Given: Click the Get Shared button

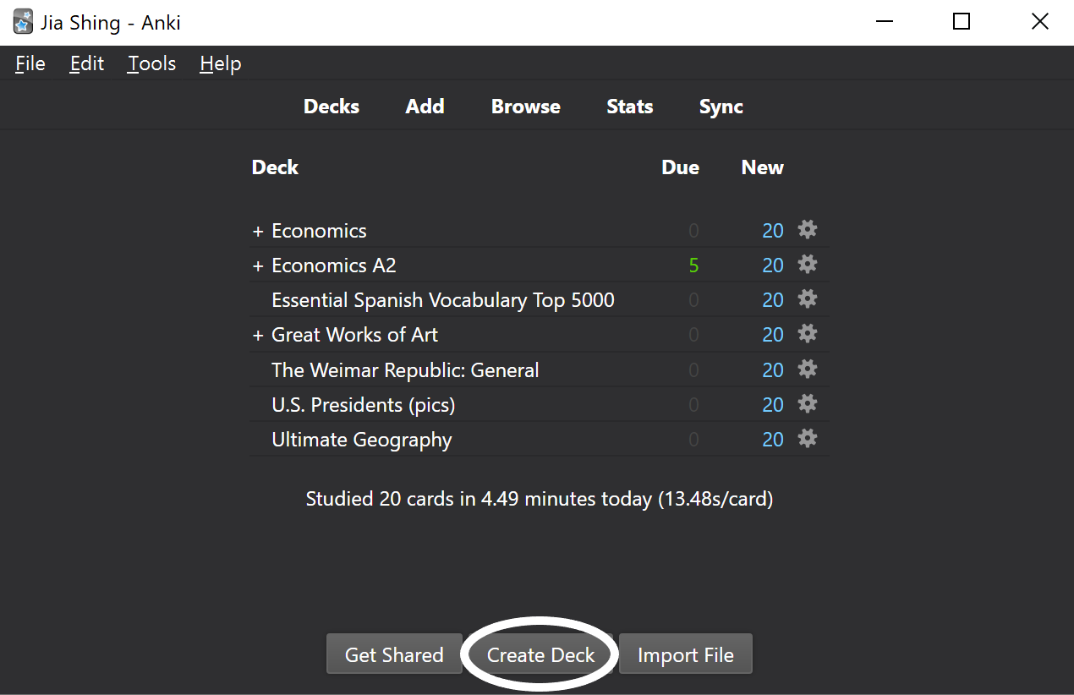Looking at the screenshot, I should click(394, 654).
